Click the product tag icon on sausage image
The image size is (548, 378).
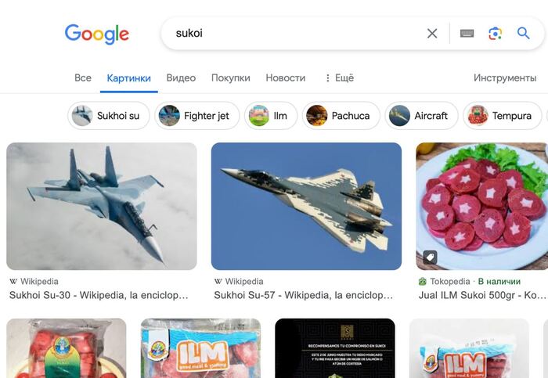pyautogui.click(x=431, y=257)
